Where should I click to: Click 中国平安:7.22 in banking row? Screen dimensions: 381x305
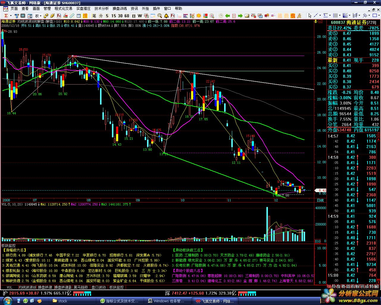tap(68, 255)
